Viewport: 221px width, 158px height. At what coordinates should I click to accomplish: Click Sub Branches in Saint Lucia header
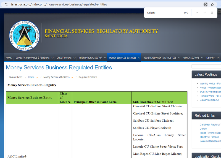159,98
